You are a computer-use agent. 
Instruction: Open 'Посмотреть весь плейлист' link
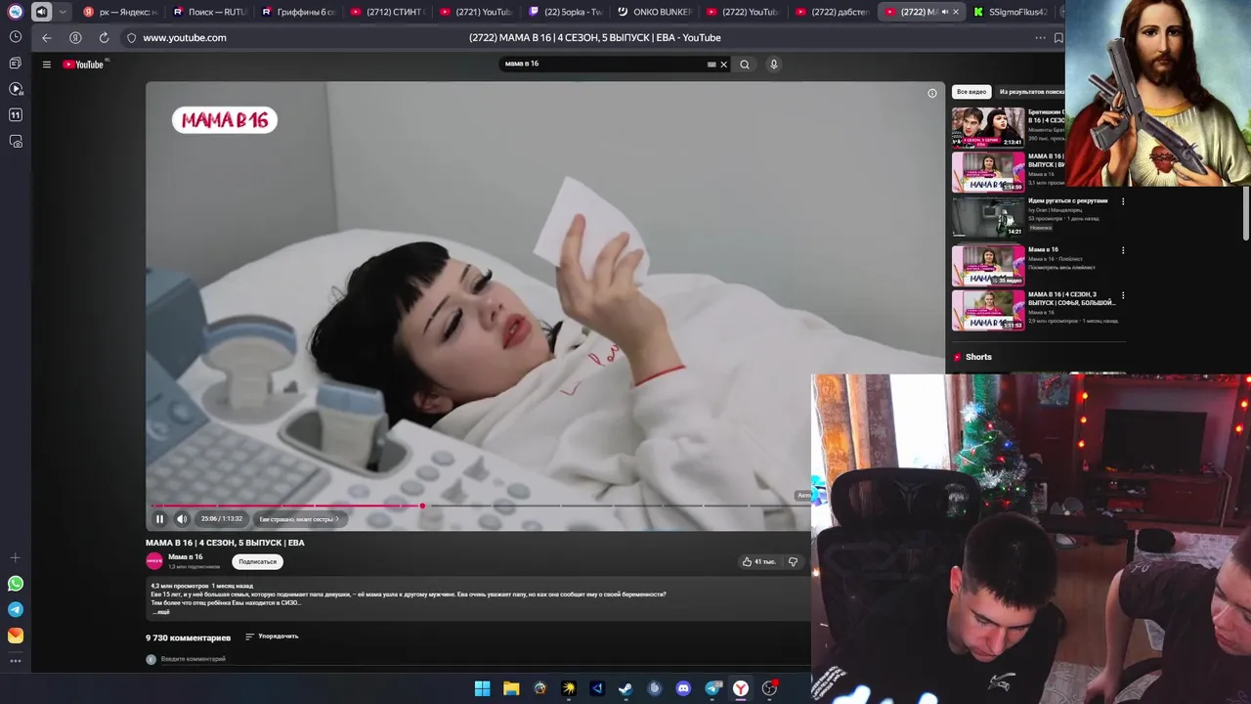[x=1061, y=267]
